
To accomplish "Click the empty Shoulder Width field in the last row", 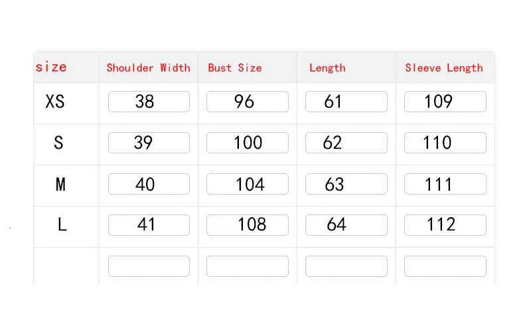I will point(149,266).
